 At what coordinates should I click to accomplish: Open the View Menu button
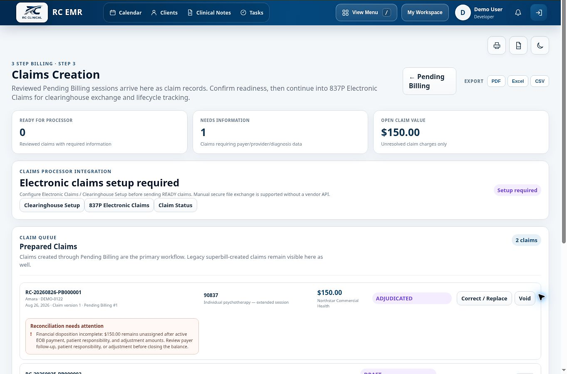[366, 12]
